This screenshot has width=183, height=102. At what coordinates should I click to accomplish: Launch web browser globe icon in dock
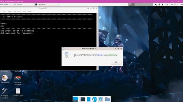95,99
